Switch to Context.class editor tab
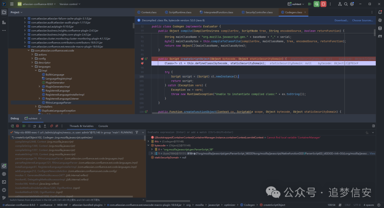 [x=147, y=12]
